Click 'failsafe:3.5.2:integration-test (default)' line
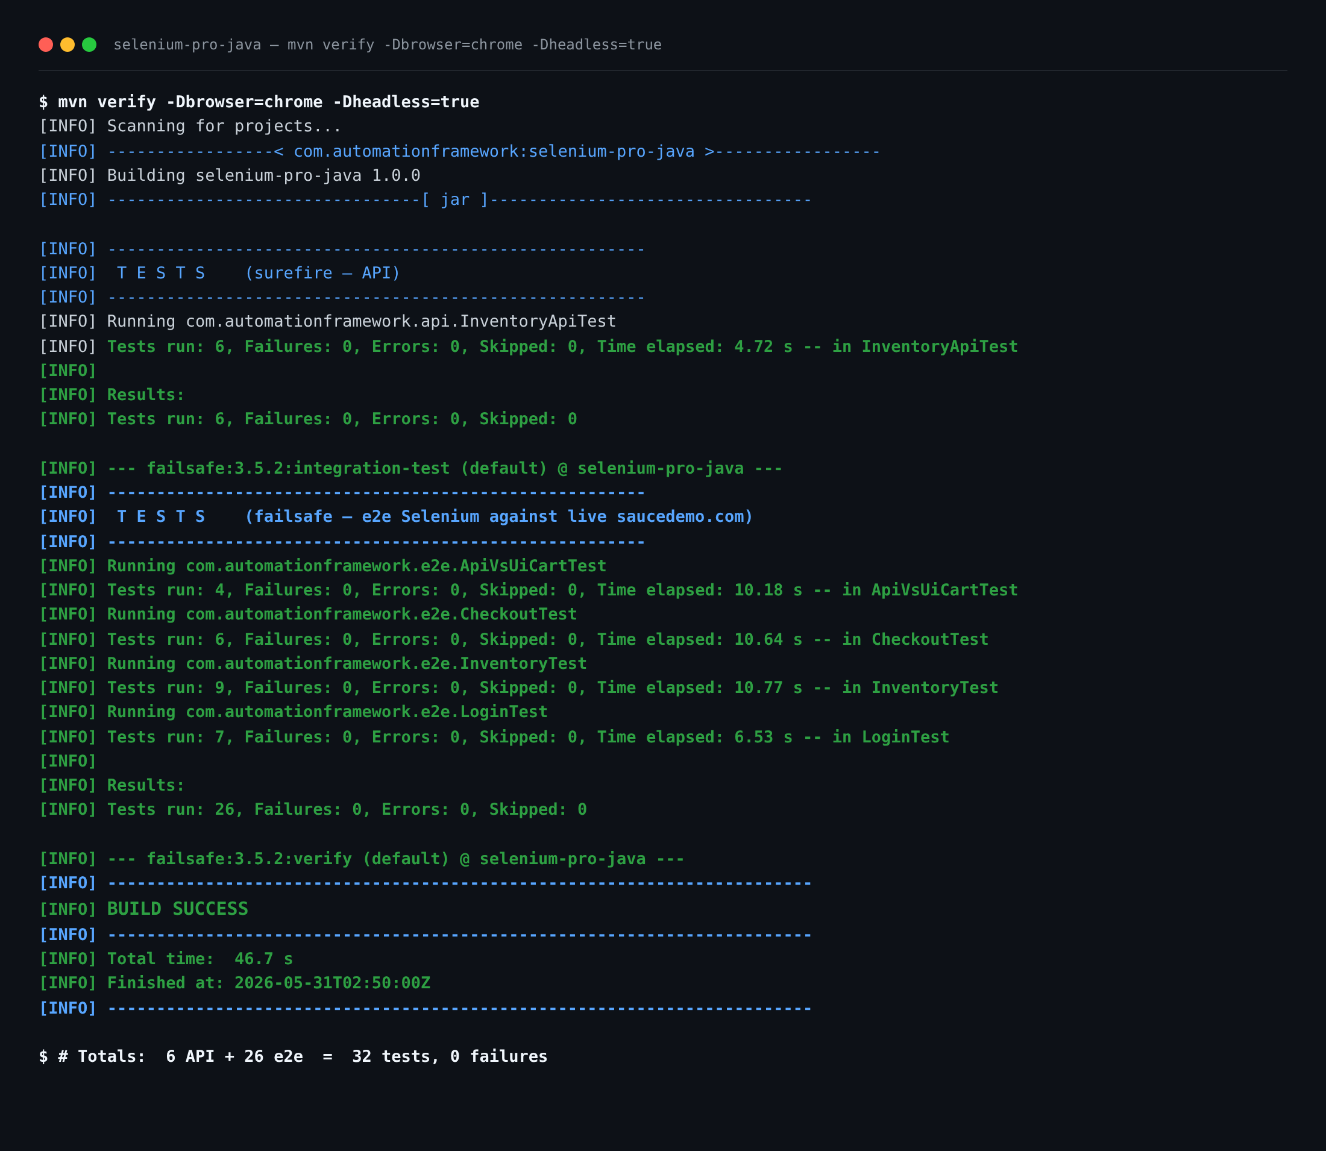The width and height of the screenshot is (1326, 1151). (x=411, y=468)
